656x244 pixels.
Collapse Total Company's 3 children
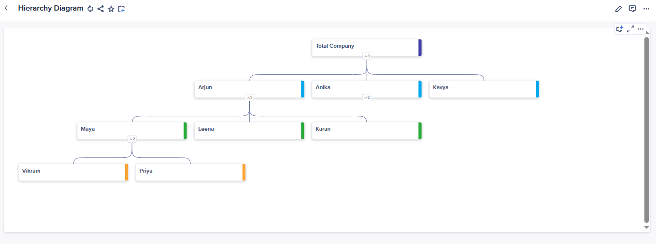(x=367, y=56)
